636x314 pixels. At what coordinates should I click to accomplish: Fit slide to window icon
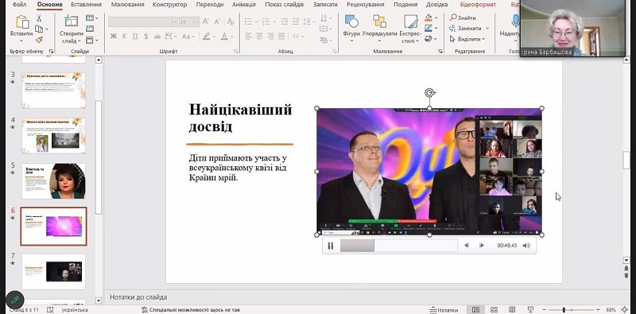(625, 310)
